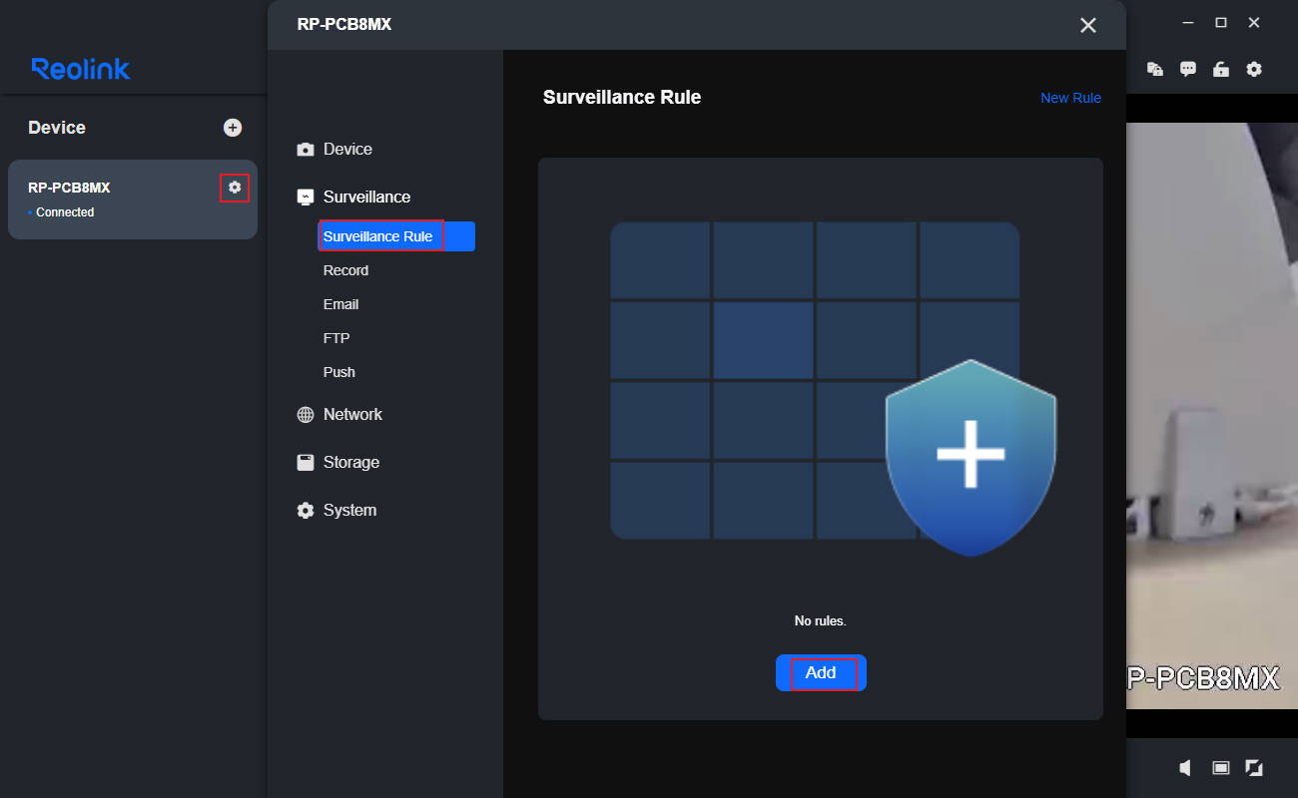Add a new device with plus icon
Screen dimensions: 1298x798
point(233,128)
